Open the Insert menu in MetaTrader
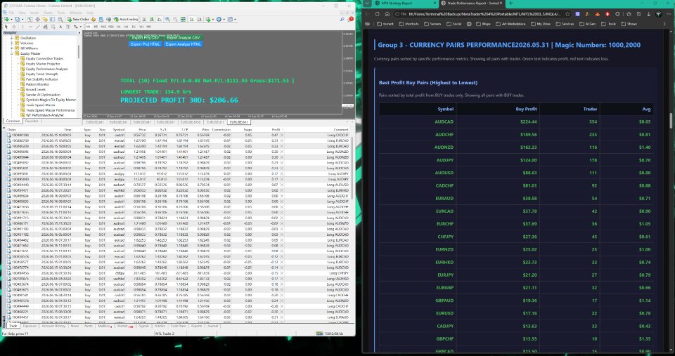Image resolution: width=675 pixels, height=356 pixels. (34, 13)
